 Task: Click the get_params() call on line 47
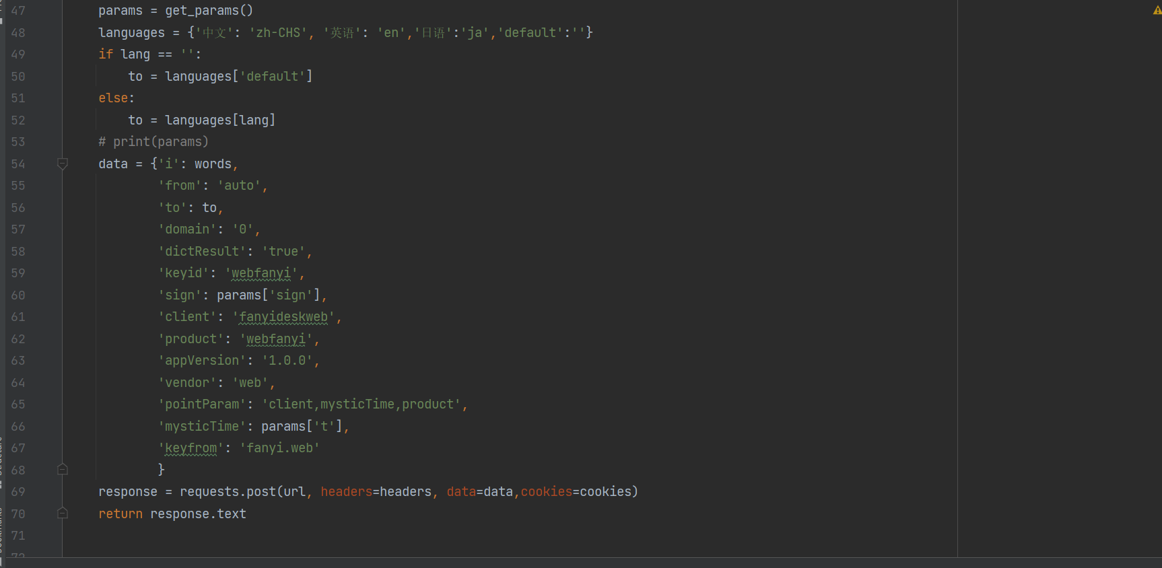(209, 11)
